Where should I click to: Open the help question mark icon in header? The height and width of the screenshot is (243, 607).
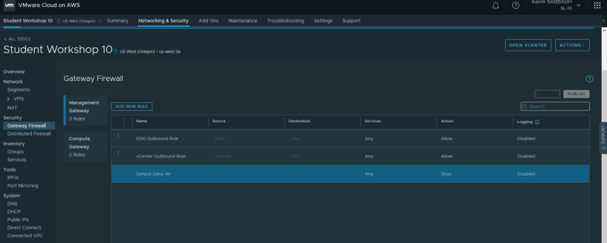[x=516, y=5]
